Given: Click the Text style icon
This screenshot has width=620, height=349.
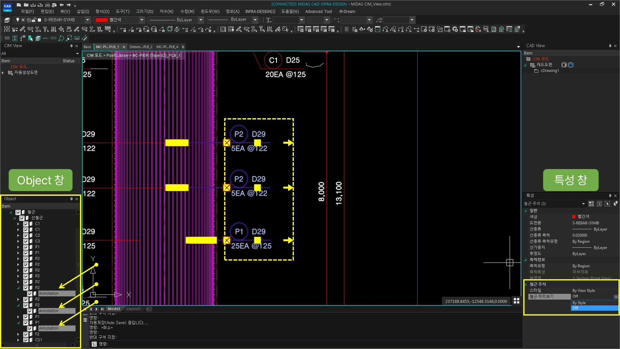Looking at the screenshot, I should tap(268, 20).
